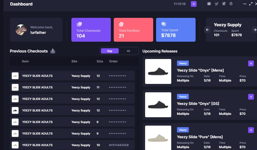Go to previous site with left arrow
This screenshot has width=257, height=150.
(207, 30)
